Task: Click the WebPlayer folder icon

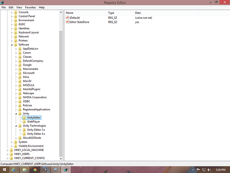Action: 24,122
